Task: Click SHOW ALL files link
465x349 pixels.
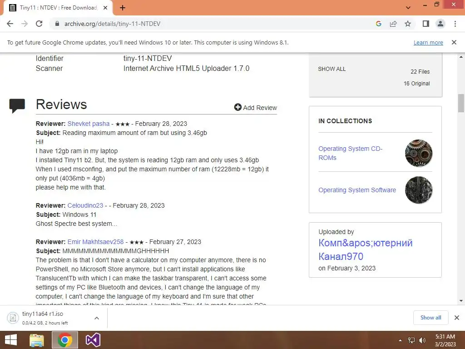Action: (x=331, y=69)
